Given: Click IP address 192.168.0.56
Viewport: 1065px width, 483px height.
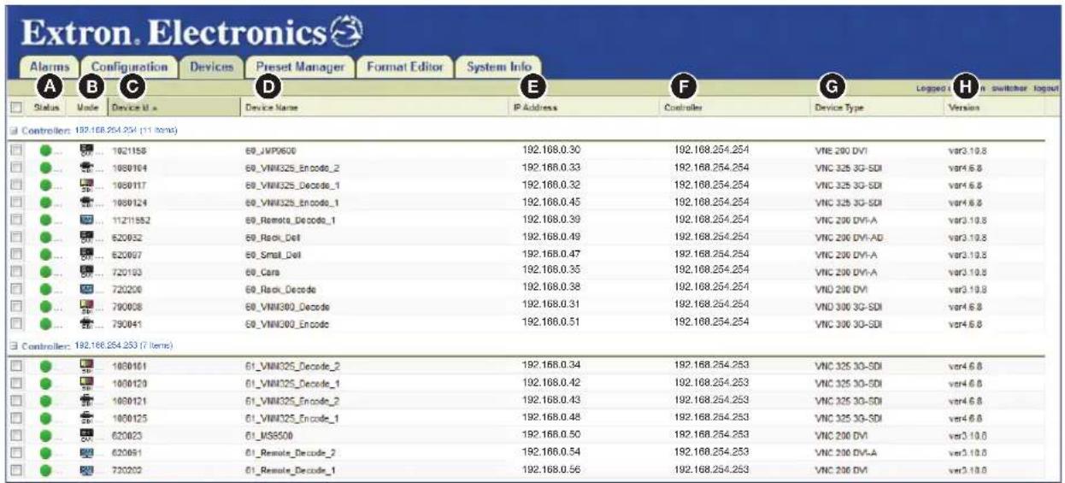Looking at the screenshot, I should click(552, 469).
